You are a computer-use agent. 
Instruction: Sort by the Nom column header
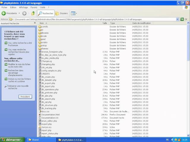42,23
